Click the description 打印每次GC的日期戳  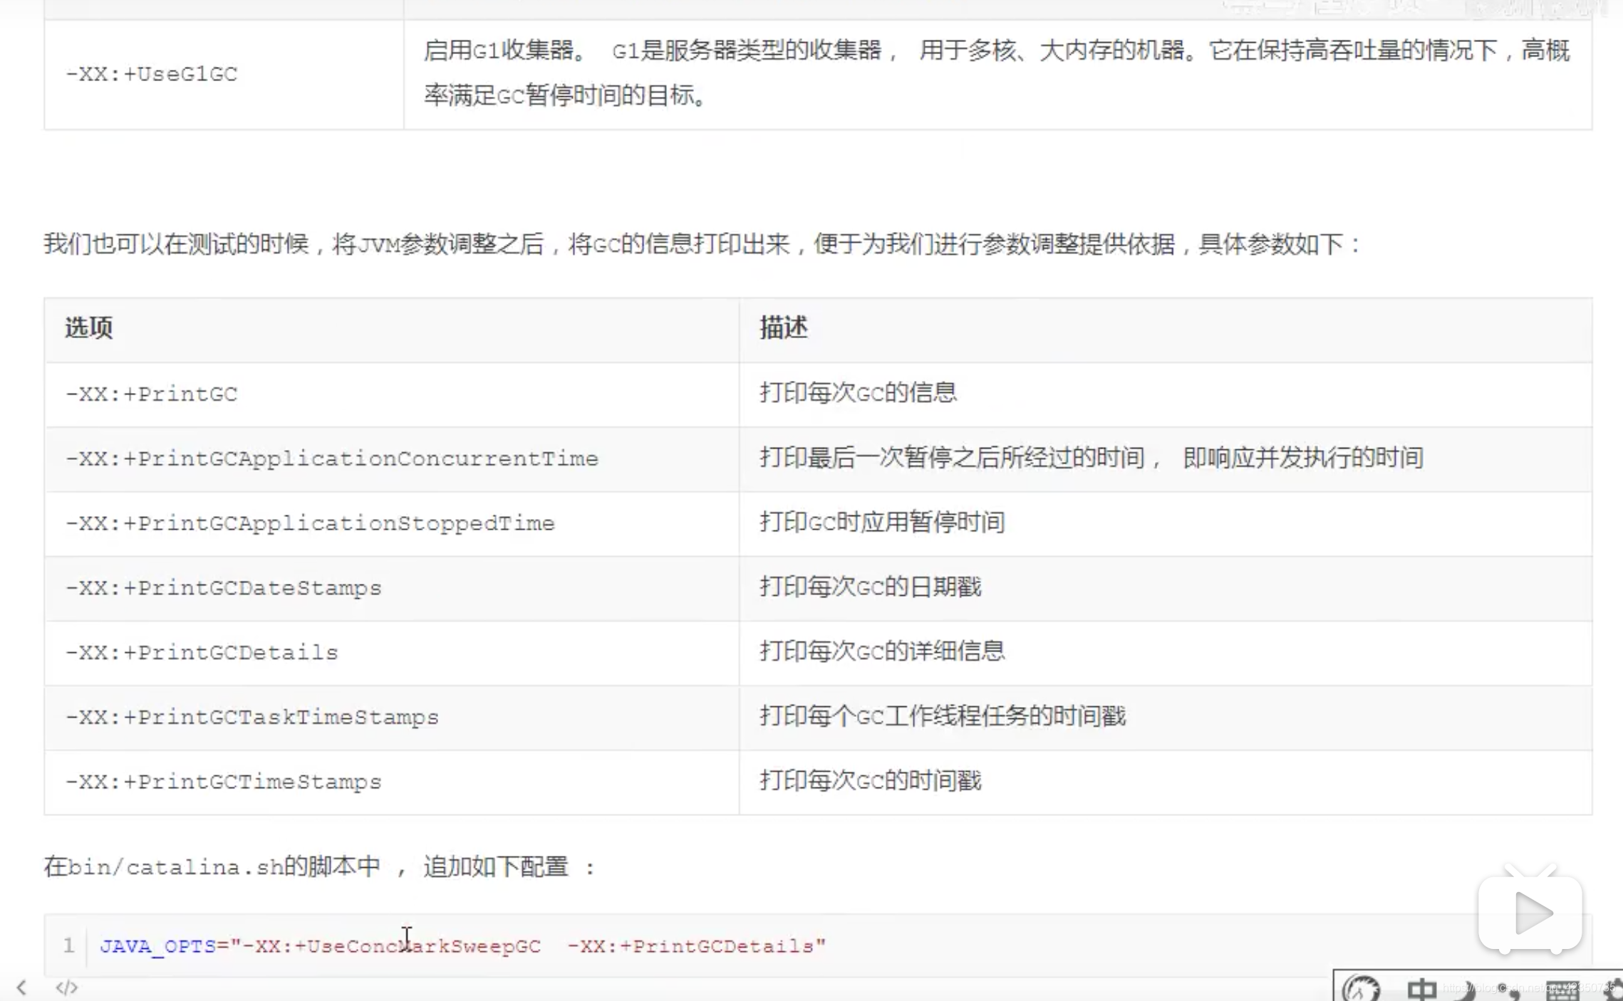[870, 587]
